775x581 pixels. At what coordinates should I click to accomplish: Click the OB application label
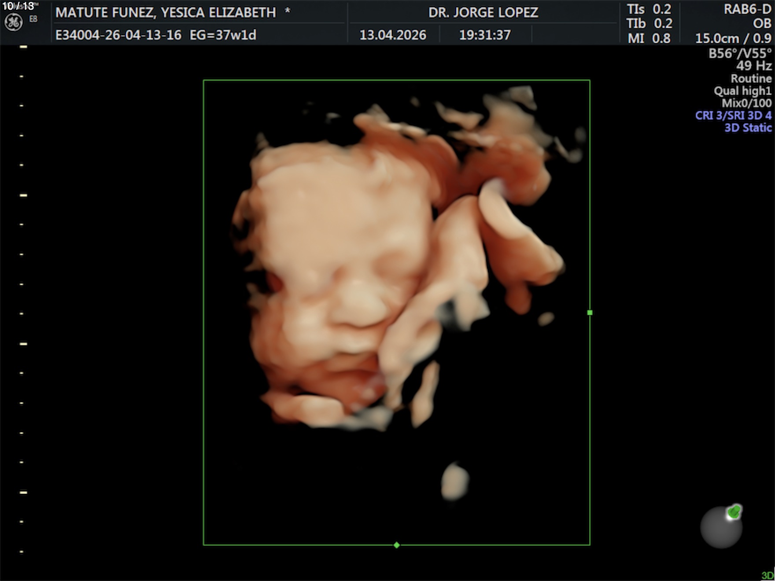pyautogui.click(x=762, y=23)
